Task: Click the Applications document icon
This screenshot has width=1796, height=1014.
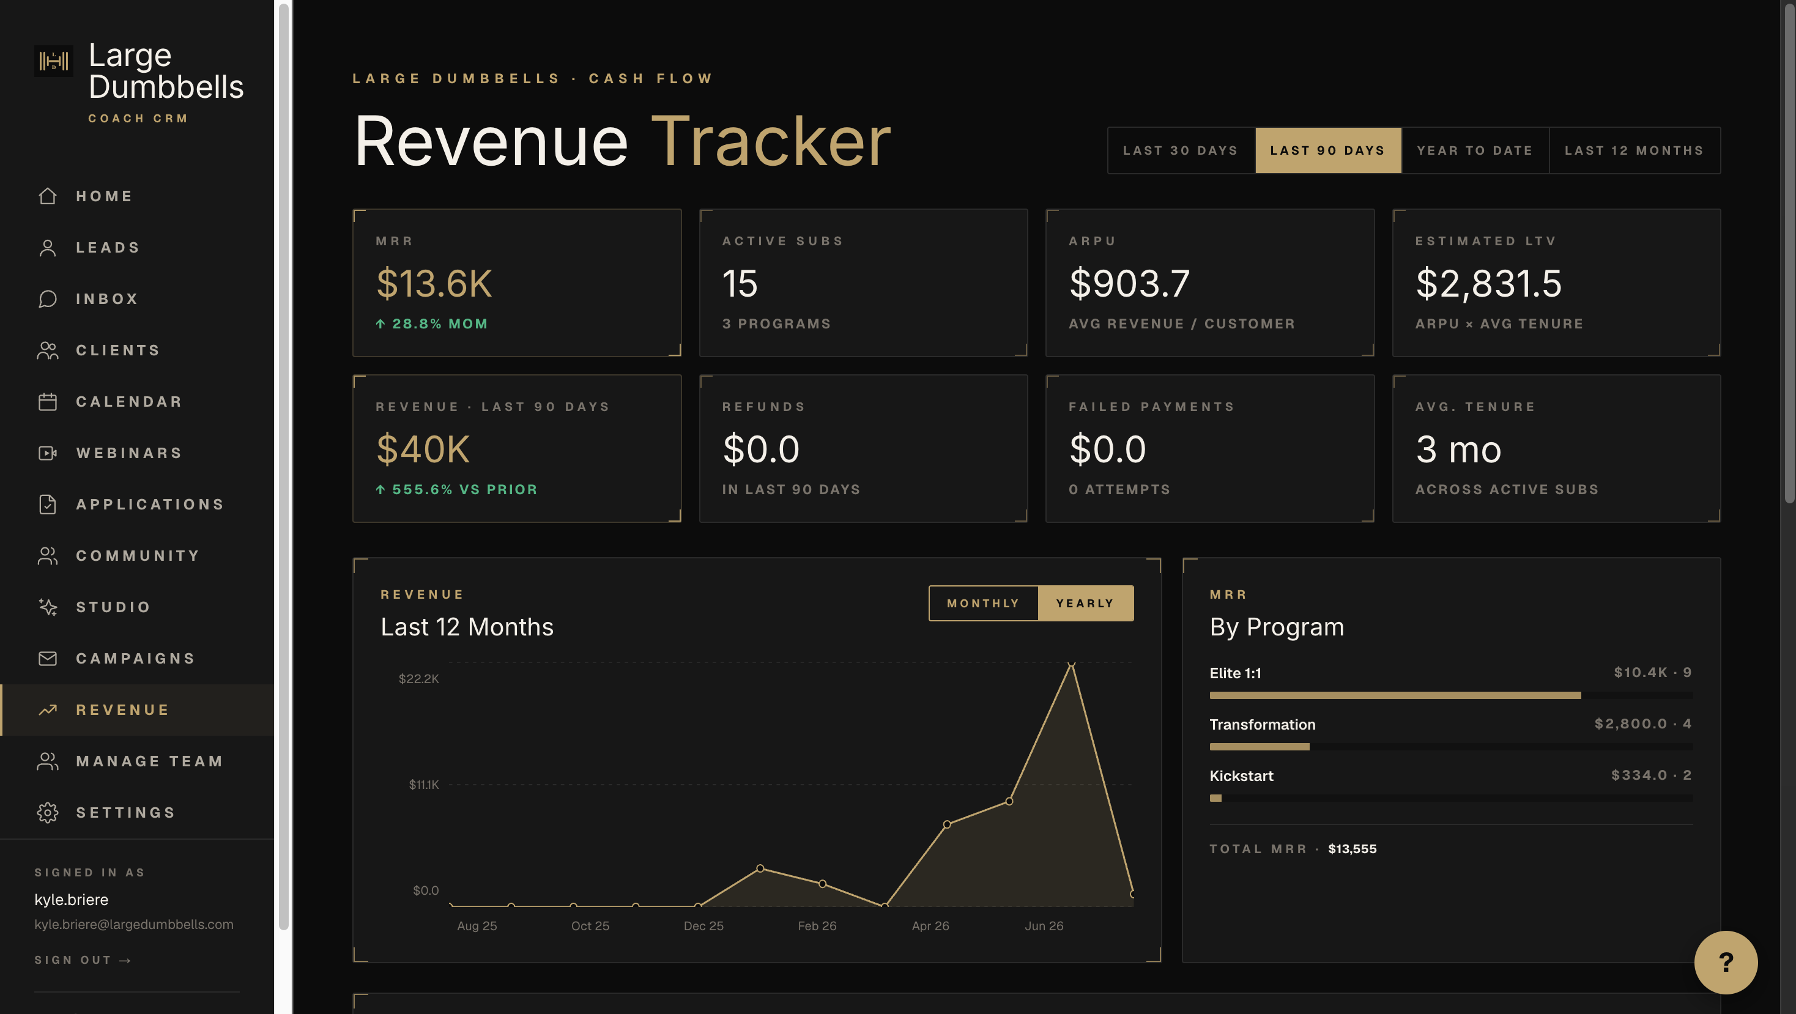Action: [x=48, y=505]
